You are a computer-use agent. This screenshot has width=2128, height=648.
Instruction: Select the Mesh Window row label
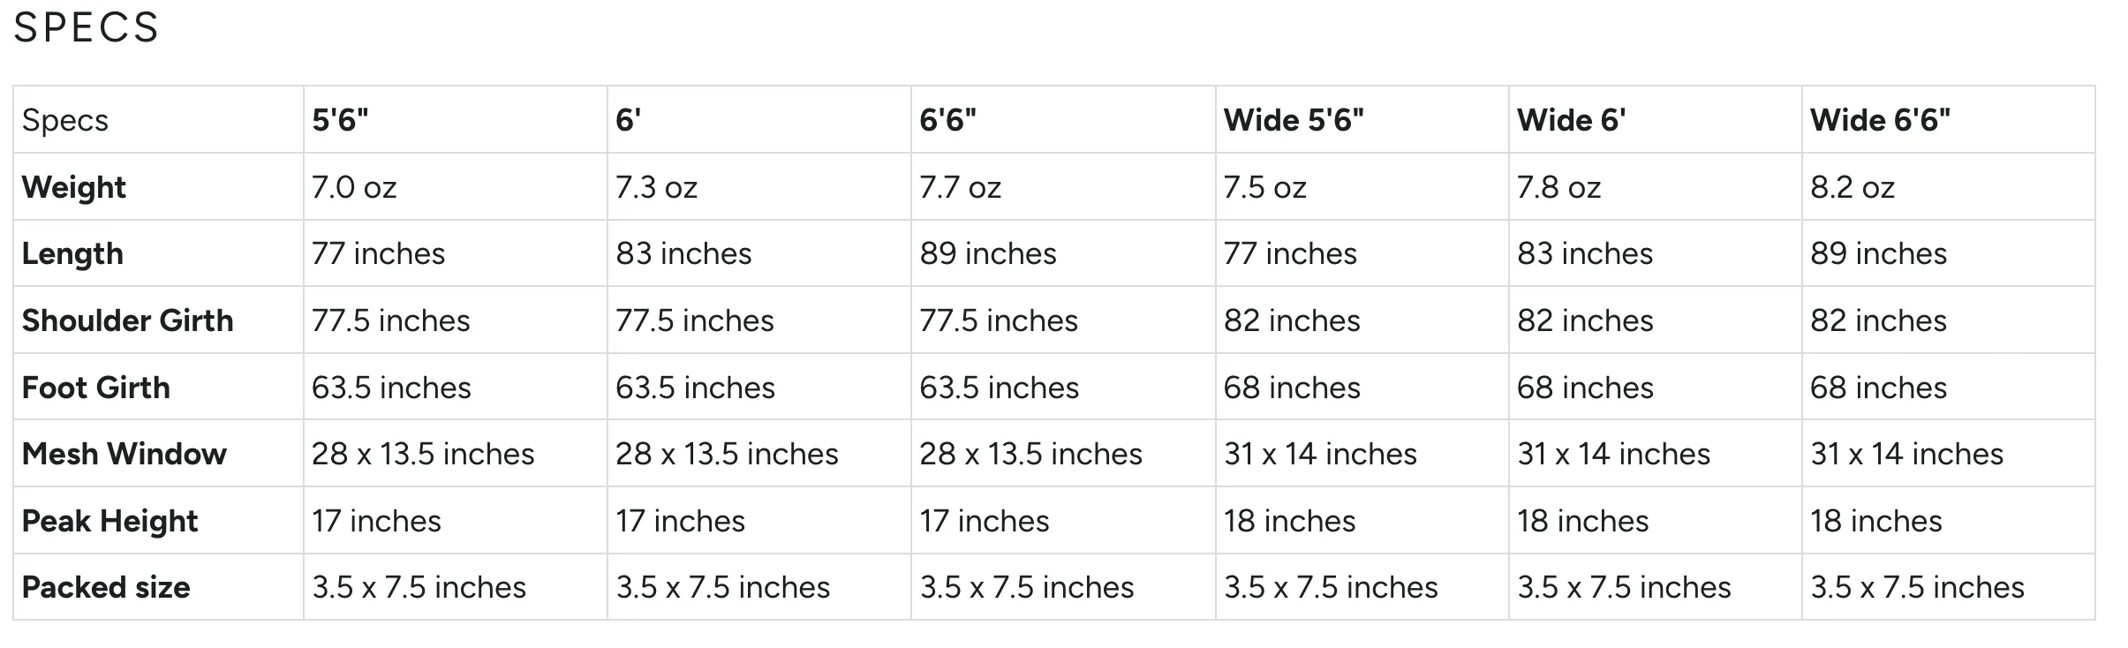[125, 454]
